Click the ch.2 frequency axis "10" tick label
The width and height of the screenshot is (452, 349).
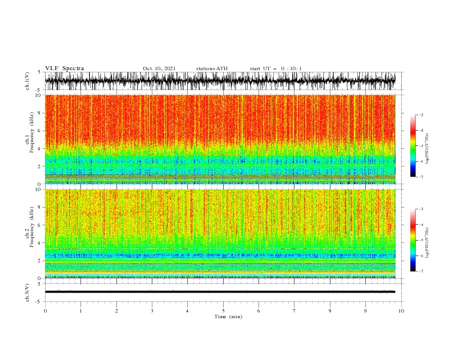pos(39,189)
